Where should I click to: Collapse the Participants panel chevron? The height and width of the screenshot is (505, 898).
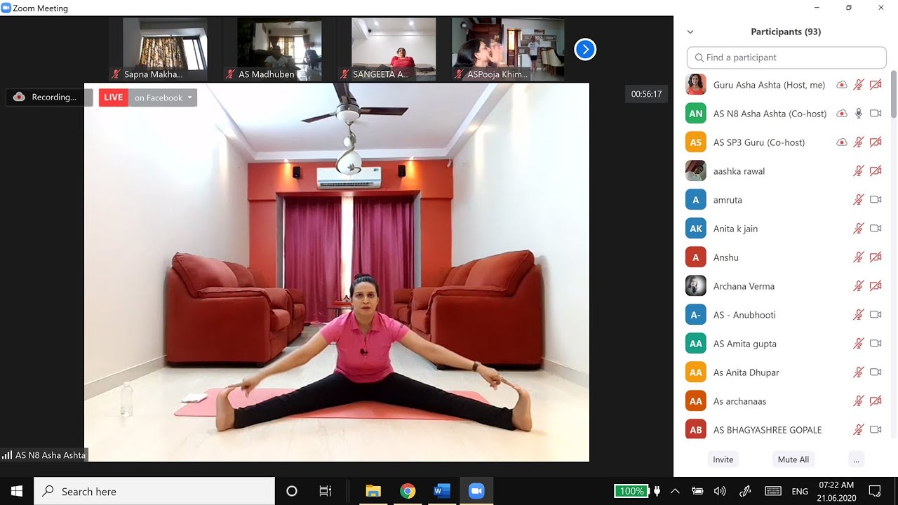tap(690, 32)
